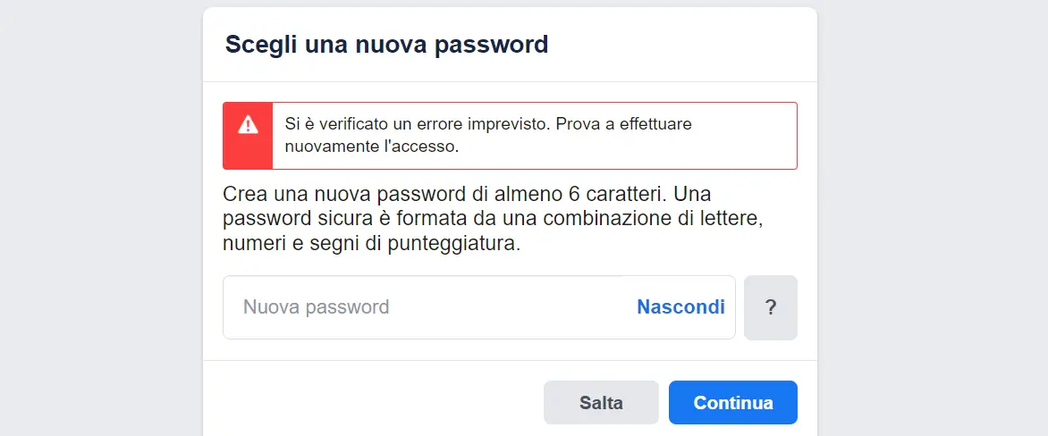Image resolution: width=1048 pixels, height=436 pixels.
Task: Click the gray page background right of dialog
Action: click(930, 223)
